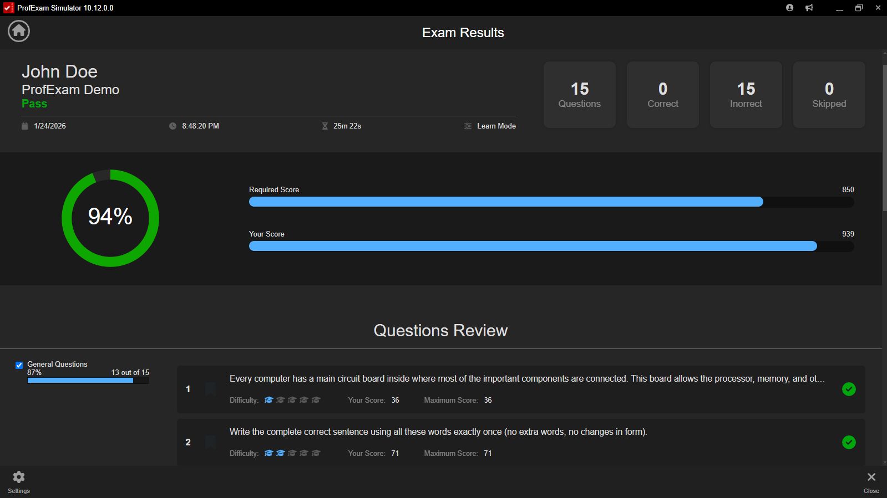Image resolution: width=887 pixels, height=498 pixels.
Task: Open question 1 about main circuit board
Action: point(521,389)
